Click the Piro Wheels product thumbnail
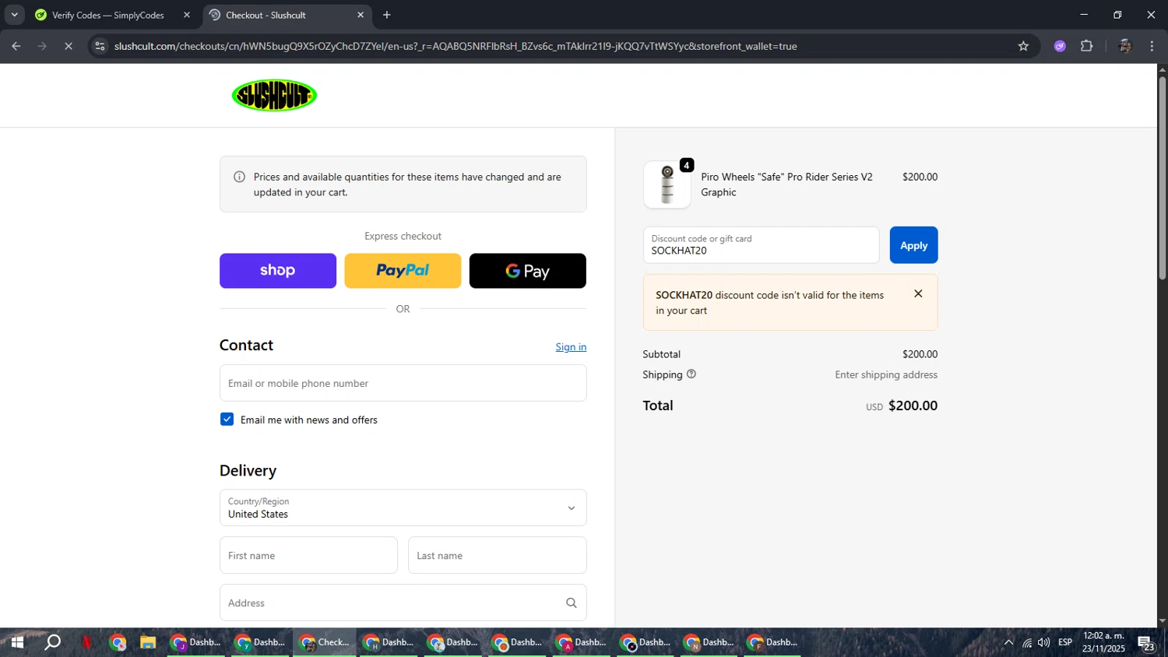Viewport: 1168px width, 657px height. coord(667,184)
